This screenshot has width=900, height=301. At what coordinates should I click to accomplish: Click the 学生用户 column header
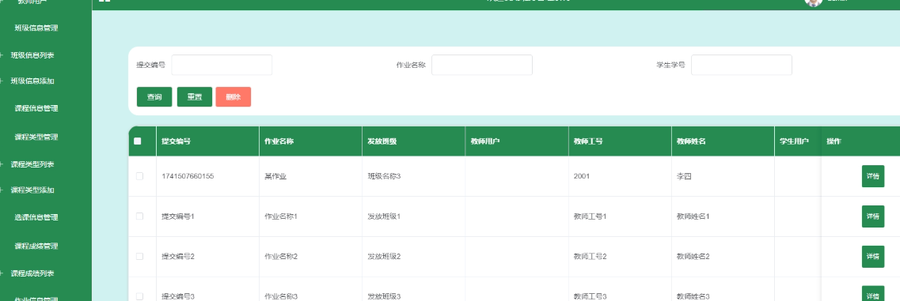click(795, 141)
